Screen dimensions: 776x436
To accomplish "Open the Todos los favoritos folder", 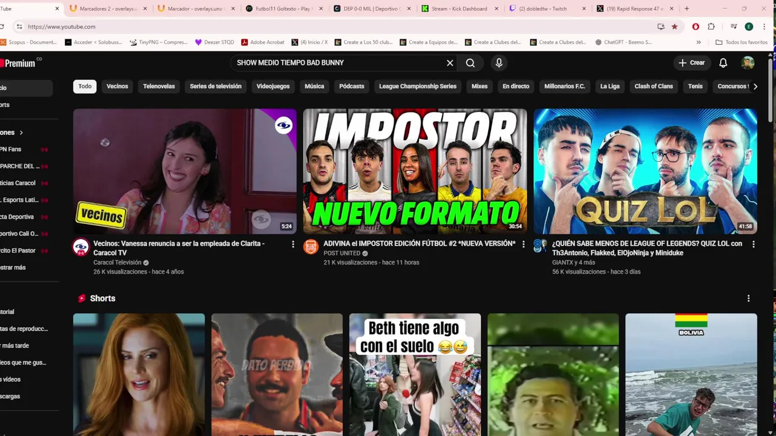I will (741, 42).
